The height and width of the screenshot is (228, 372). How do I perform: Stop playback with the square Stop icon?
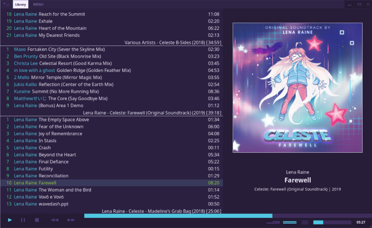(37, 220)
